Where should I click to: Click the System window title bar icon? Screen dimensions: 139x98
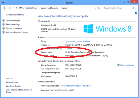(3, 2)
